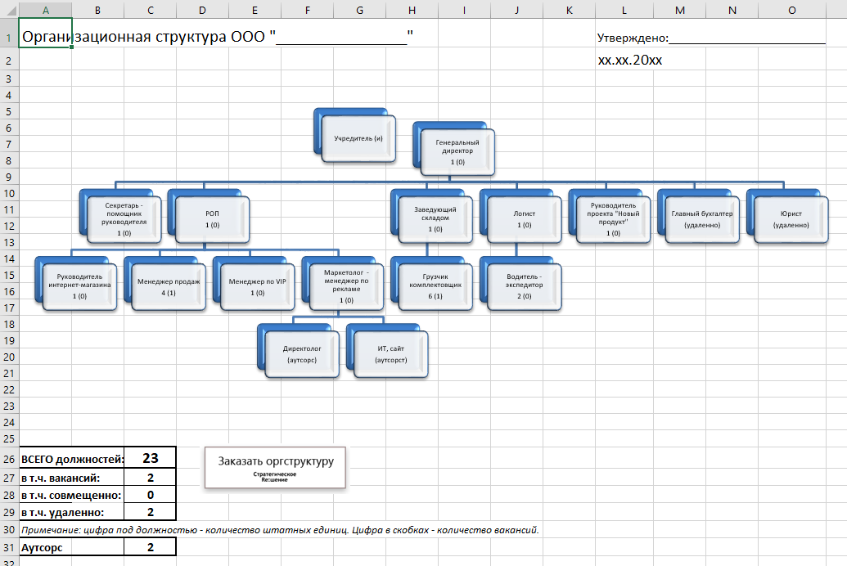Select column K header
This screenshot has height=566, width=847.
pyautogui.click(x=570, y=10)
